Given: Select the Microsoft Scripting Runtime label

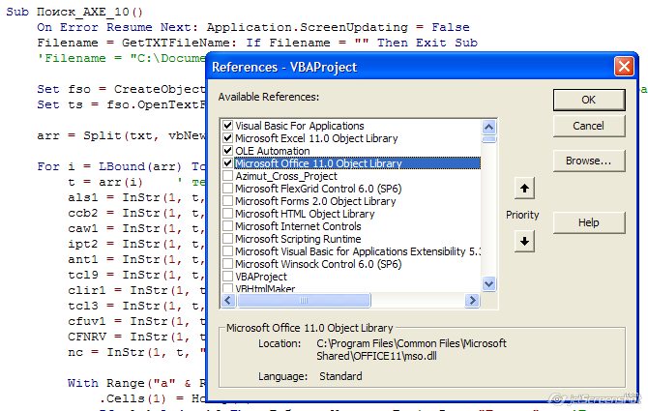Looking at the screenshot, I should click(298, 239).
